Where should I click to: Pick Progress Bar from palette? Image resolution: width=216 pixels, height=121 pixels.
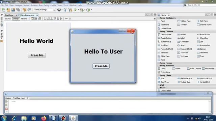[204, 45]
